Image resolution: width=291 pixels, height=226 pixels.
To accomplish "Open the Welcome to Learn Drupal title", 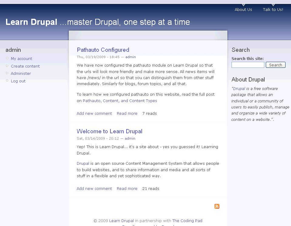I will tap(110, 131).
